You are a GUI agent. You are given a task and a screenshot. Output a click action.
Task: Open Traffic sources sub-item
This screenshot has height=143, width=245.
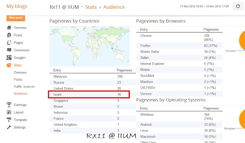(24, 86)
